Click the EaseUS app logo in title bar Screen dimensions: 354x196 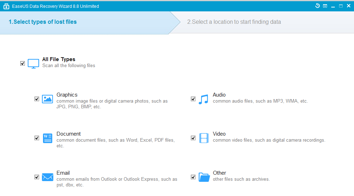[6, 6]
